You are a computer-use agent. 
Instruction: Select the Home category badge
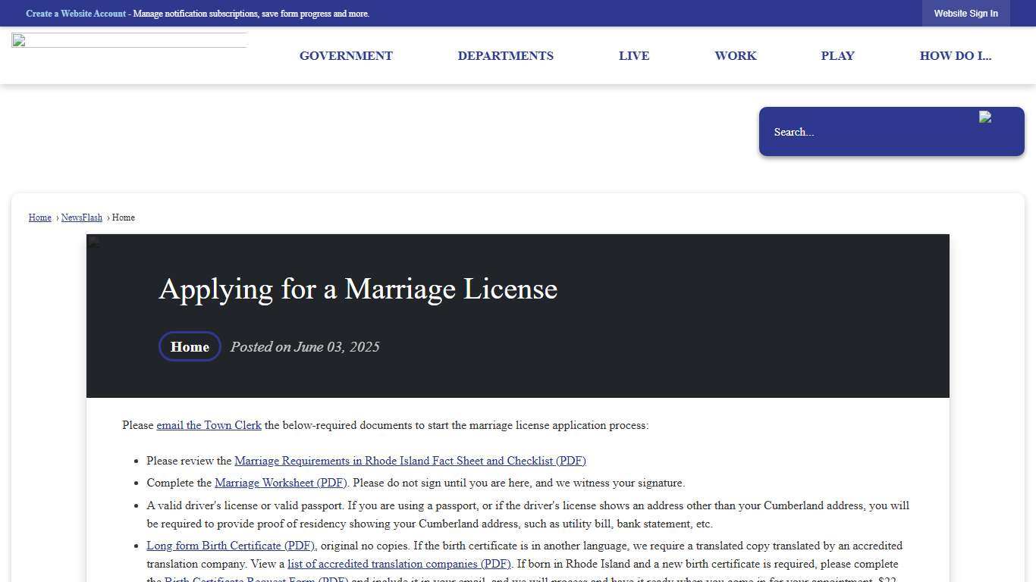pos(190,346)
